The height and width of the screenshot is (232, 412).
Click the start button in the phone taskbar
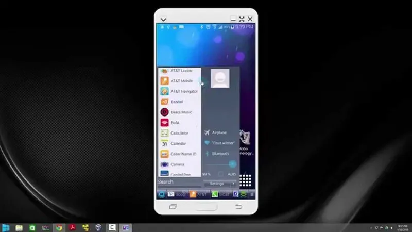pos(162,194)
